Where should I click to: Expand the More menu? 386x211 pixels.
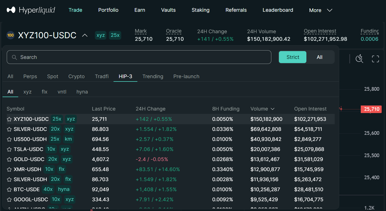pos(321,10)
